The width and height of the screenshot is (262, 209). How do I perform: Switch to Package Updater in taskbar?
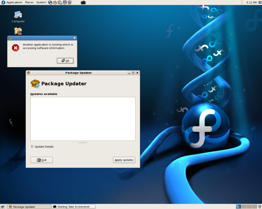click(x=29, y=207)
